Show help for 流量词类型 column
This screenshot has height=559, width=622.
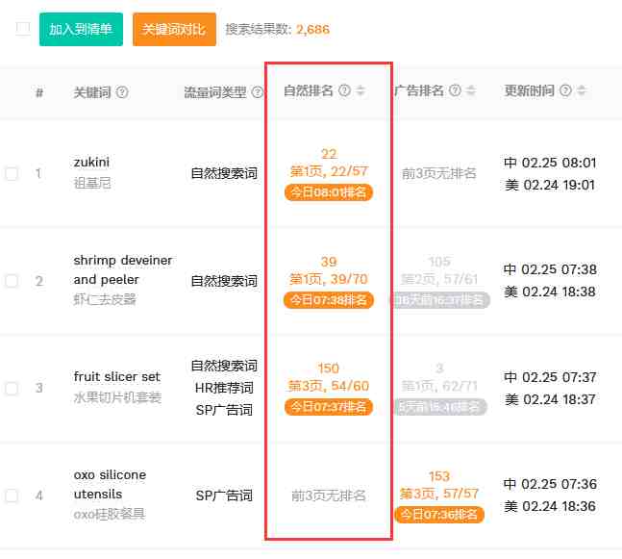coord(258,92)
